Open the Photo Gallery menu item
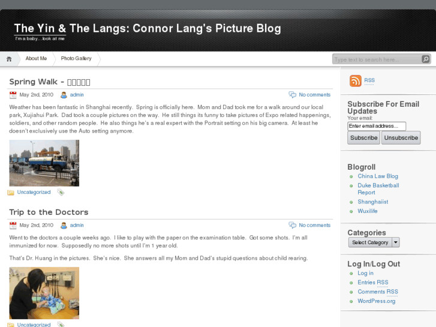 [x=76, y=58]
